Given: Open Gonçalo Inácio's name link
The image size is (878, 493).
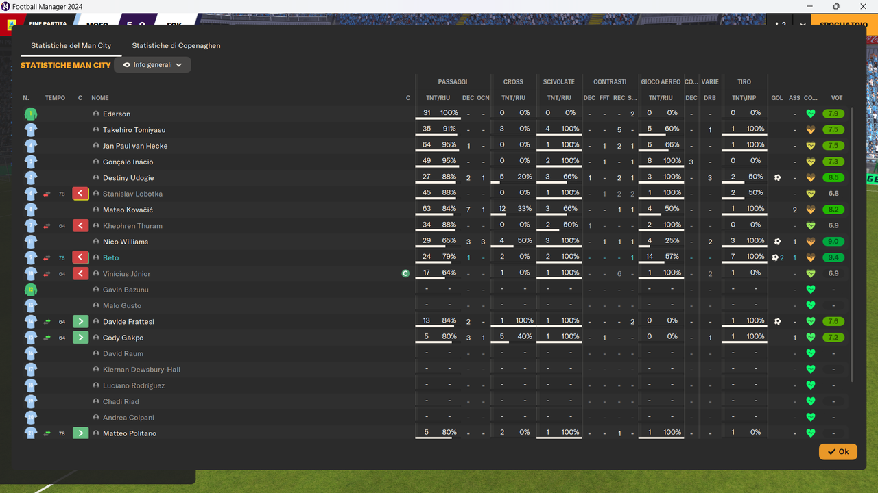Looking at the screenshot, I should (128, 162).
